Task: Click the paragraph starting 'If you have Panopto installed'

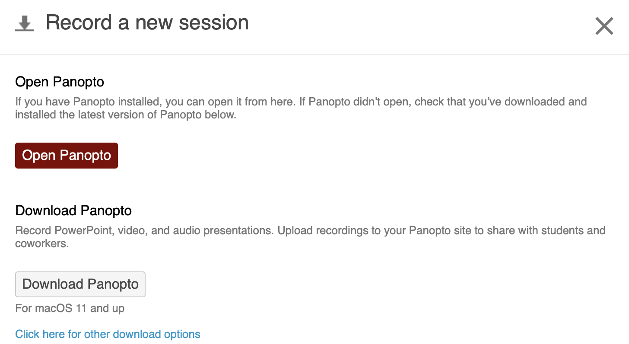Action: click(x=301, y=108)
